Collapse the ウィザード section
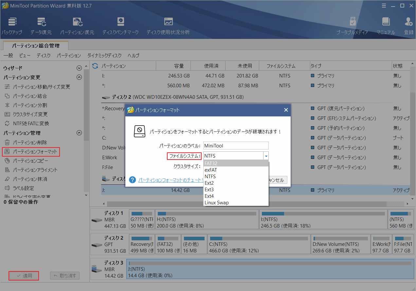Screen dimensions: 416x291 point(79,68)
